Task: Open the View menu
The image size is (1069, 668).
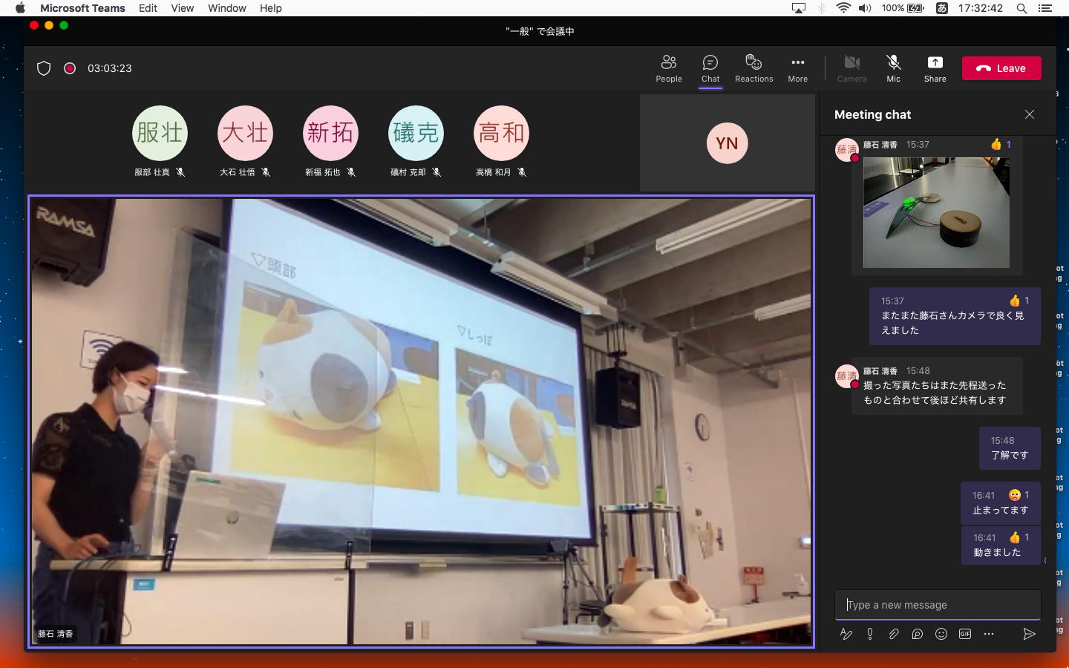Action: 182,8
